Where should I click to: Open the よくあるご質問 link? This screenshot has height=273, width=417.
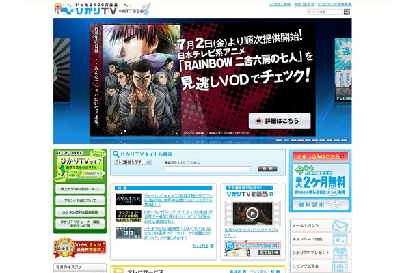point(280,4)
